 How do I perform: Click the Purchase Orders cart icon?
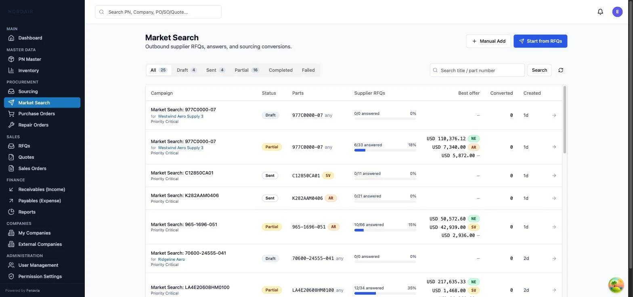coord(11,114)
